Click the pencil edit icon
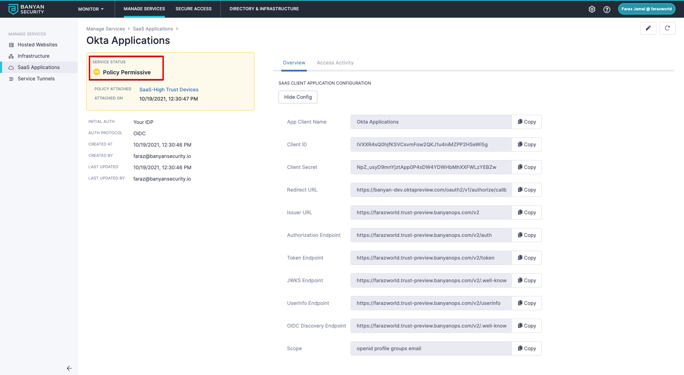 (648, 28)
